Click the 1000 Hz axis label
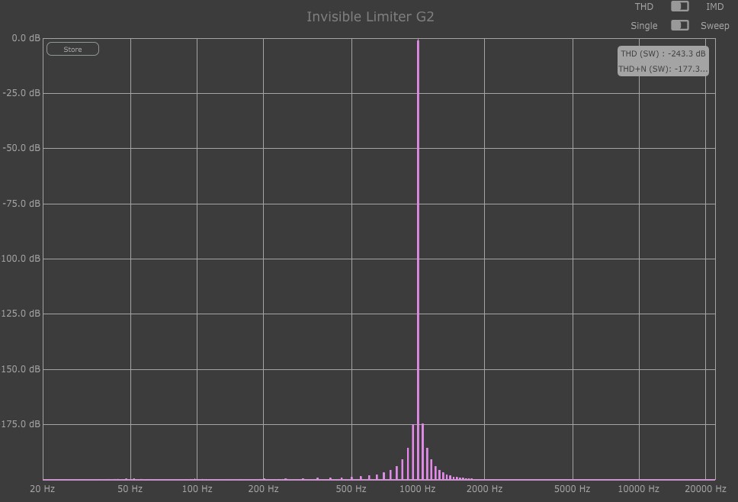Image resolution: width=738 pixels, height=502 pixels. pos(418,489)
